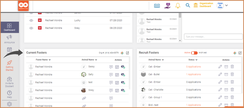The width and height of the screenshot is (244, 108).
Task: Open chat for Sally foster row
Action: [x=111, y=75]
